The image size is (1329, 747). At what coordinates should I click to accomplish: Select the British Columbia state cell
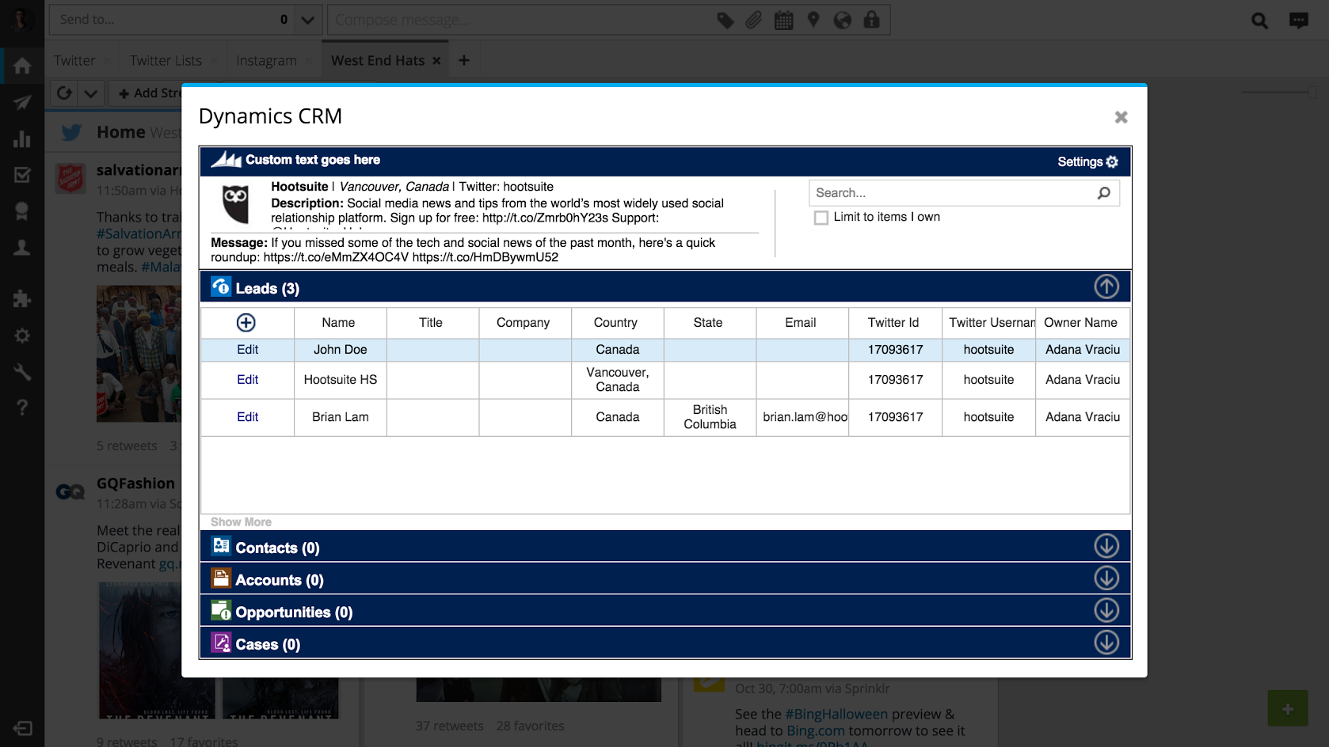click(x=710, y=417)
